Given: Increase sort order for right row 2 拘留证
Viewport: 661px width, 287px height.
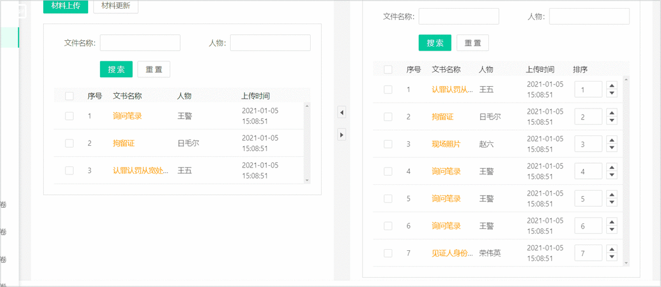Looking at the screenshot, I should click(612, 113).
